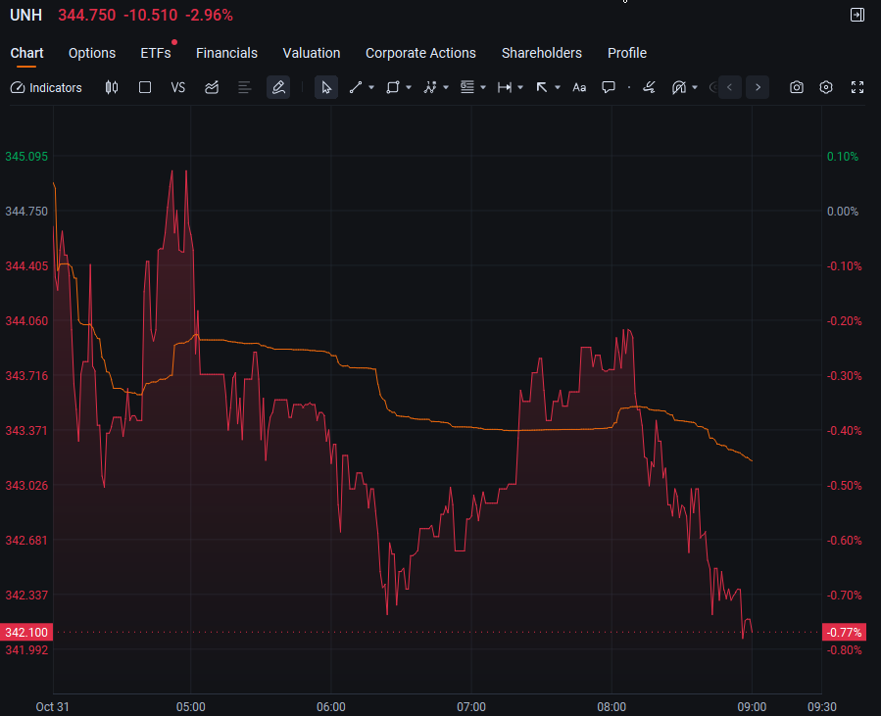The image size is (881, 716).
Task: Open chart settings hexagon icon
Action: pyautogui.click(x=826, y=87)
